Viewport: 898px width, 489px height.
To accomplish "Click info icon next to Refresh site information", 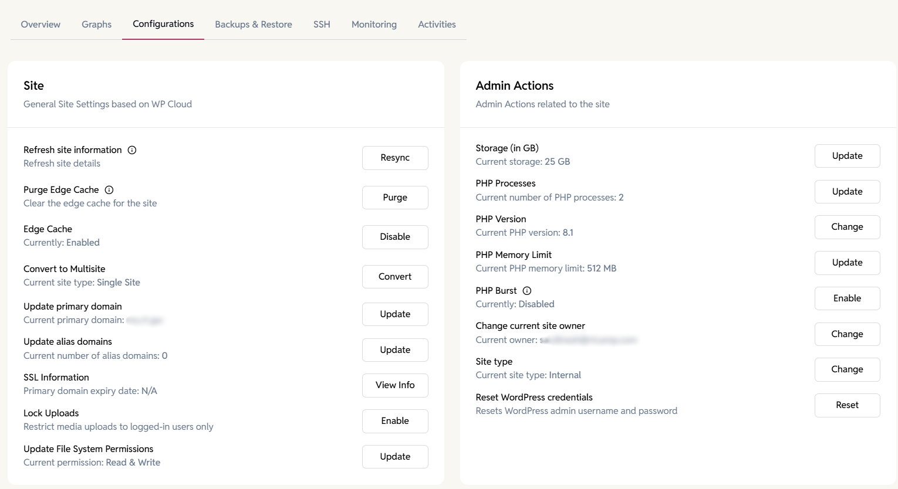I will [132, 150].
